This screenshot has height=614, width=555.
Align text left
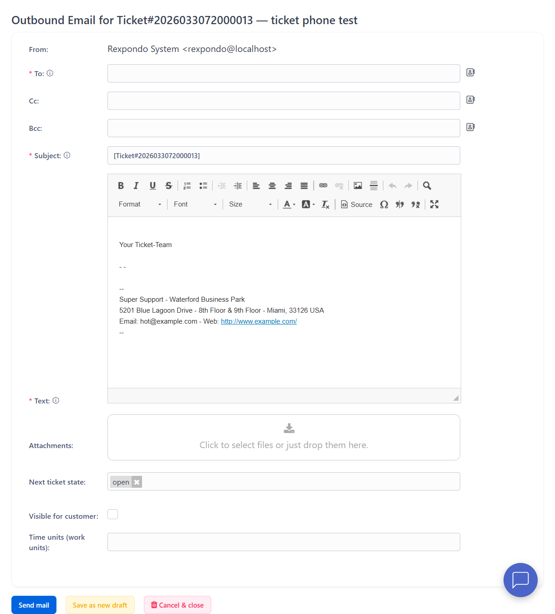256,186
